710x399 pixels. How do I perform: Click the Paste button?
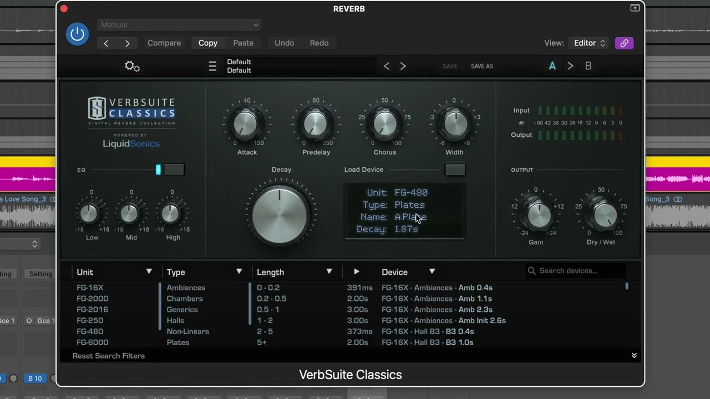pos(243,43)
